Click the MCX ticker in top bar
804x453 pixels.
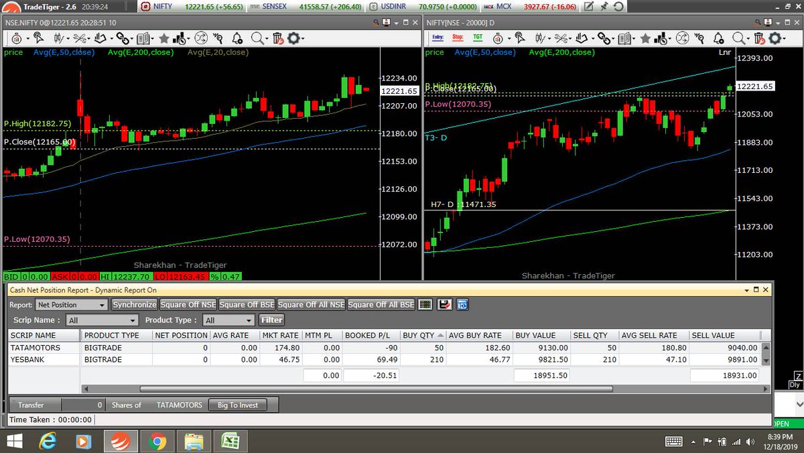530,7
